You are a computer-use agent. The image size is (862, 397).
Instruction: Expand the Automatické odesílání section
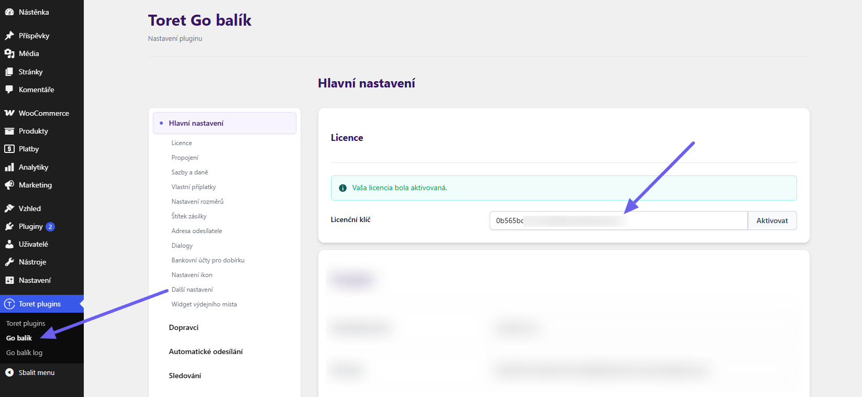tap(206, 351)
